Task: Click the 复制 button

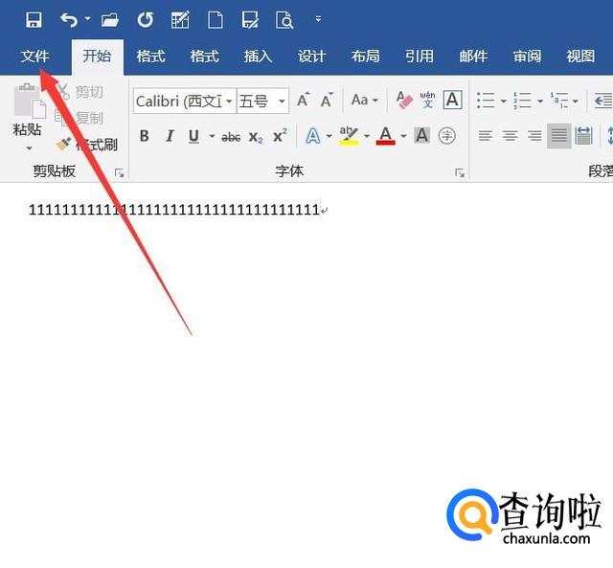Action: 79,117
